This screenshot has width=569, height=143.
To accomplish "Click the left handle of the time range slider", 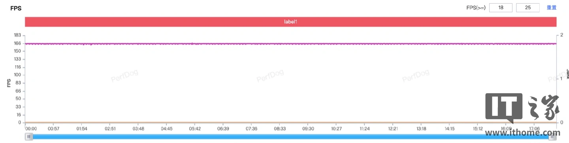I will 29,137.
